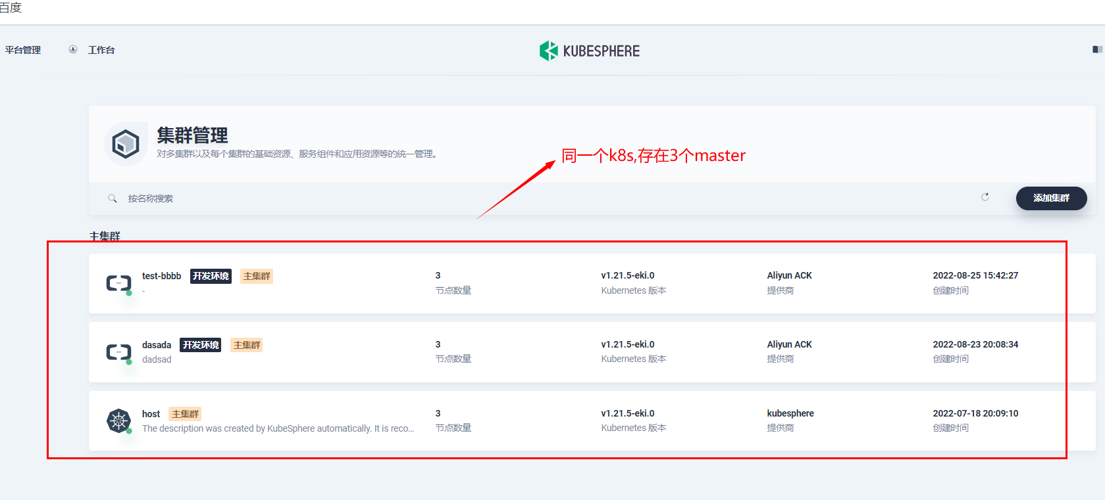Click node count 3 in test-bbbb row

[x=438, y=275]
